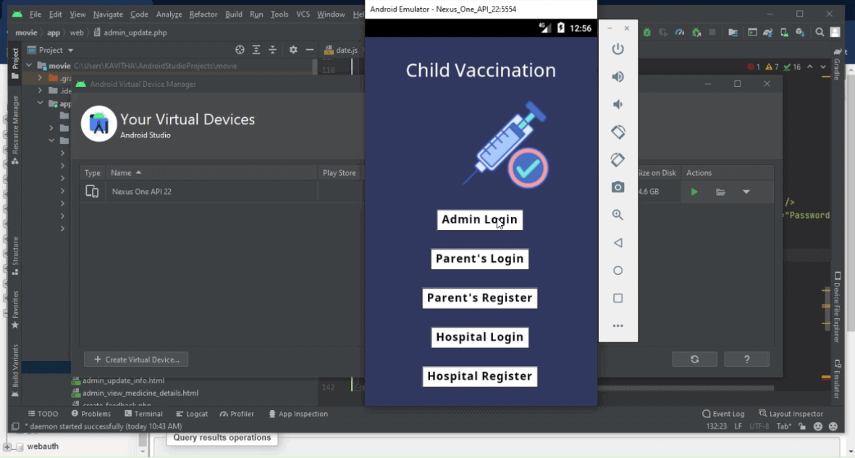Open Search Everywhere with the magnifier icon
The image size is (855, 458).
coord(819,32)
